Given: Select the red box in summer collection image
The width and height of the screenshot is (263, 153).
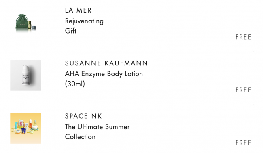Looking at the screenshot, I should (21, 124).
